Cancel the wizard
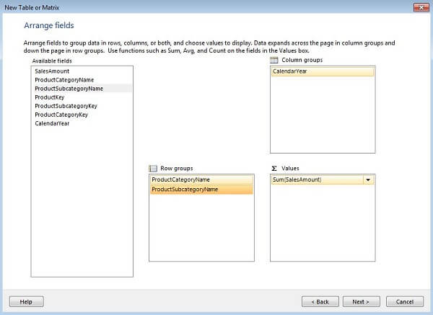The width and height of the screenshot is (433, 315). tap(405, 302)
